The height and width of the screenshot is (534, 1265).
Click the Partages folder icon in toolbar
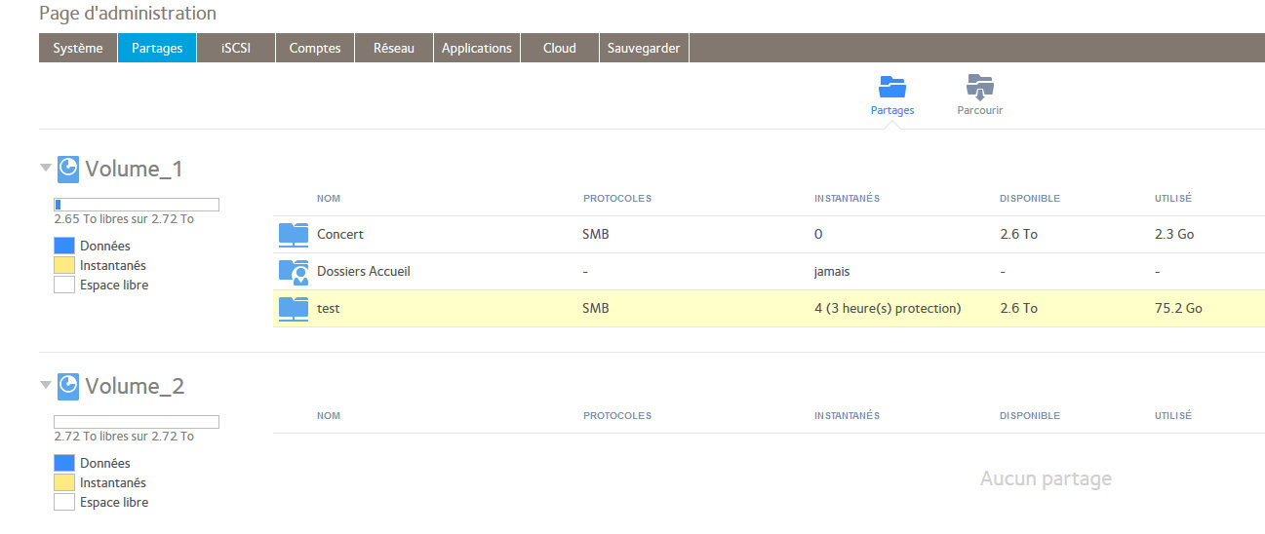892,87
